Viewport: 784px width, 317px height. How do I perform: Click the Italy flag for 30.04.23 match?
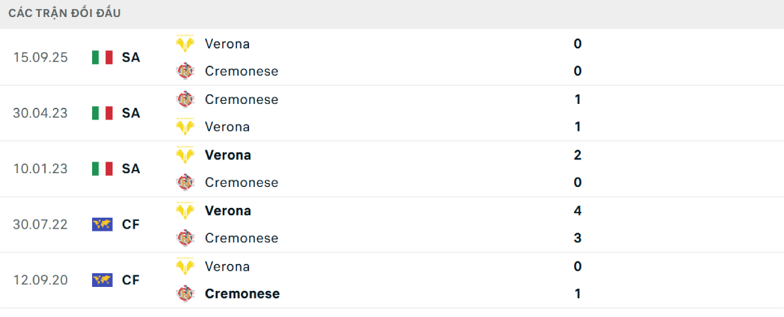103,113
